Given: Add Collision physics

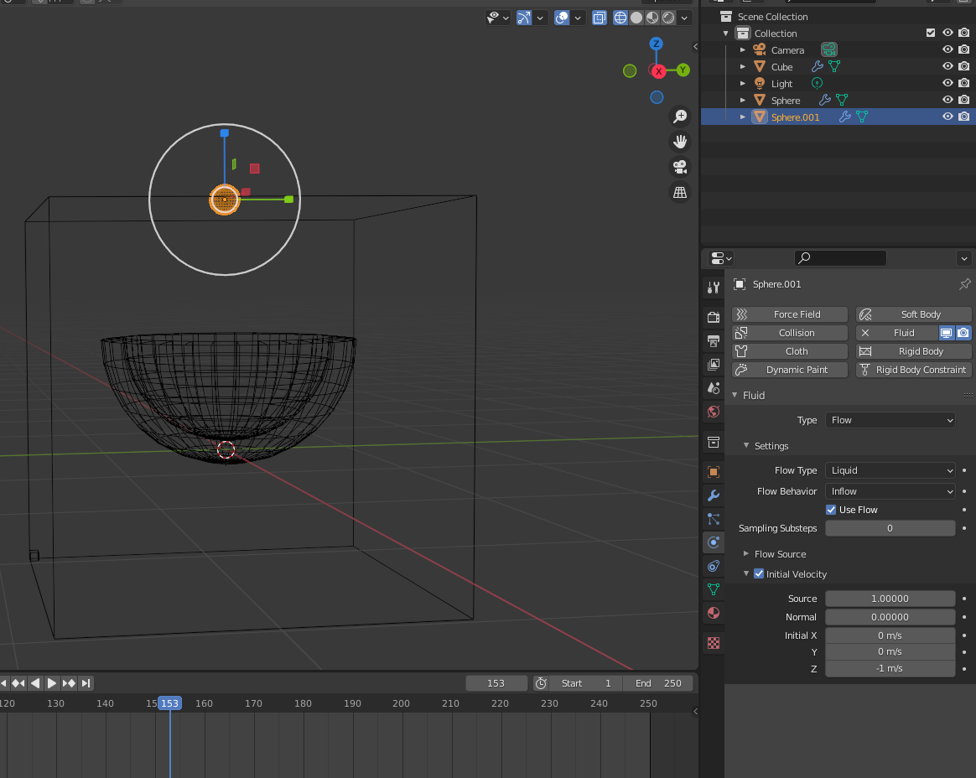Looking at the screenshot, I should point(790,333).
